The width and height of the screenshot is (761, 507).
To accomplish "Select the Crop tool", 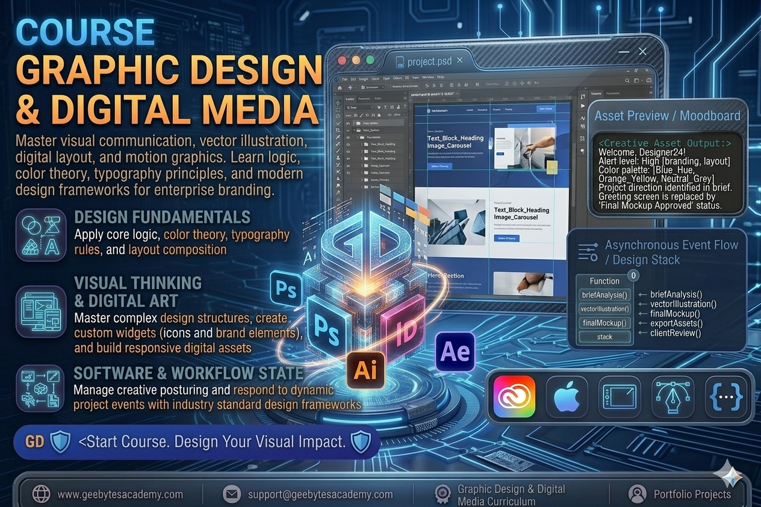I will tap(338, 130).
